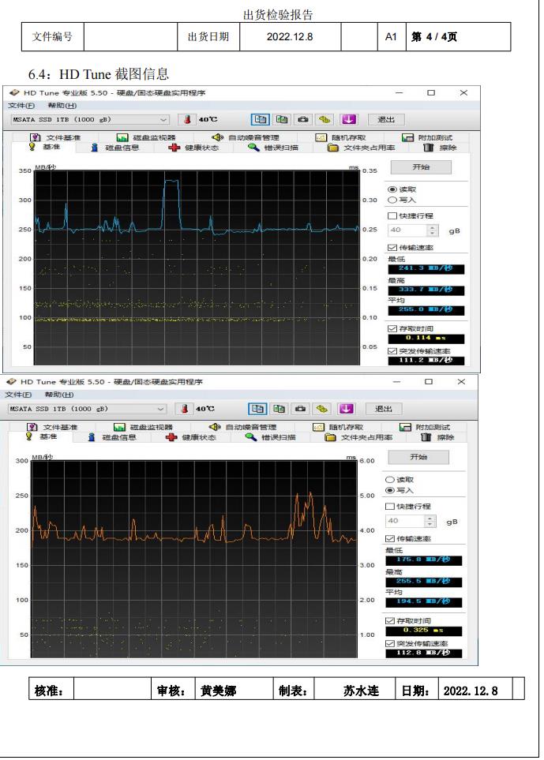Switch to 磁盘信息 tab in lower window

coord(112,437)
